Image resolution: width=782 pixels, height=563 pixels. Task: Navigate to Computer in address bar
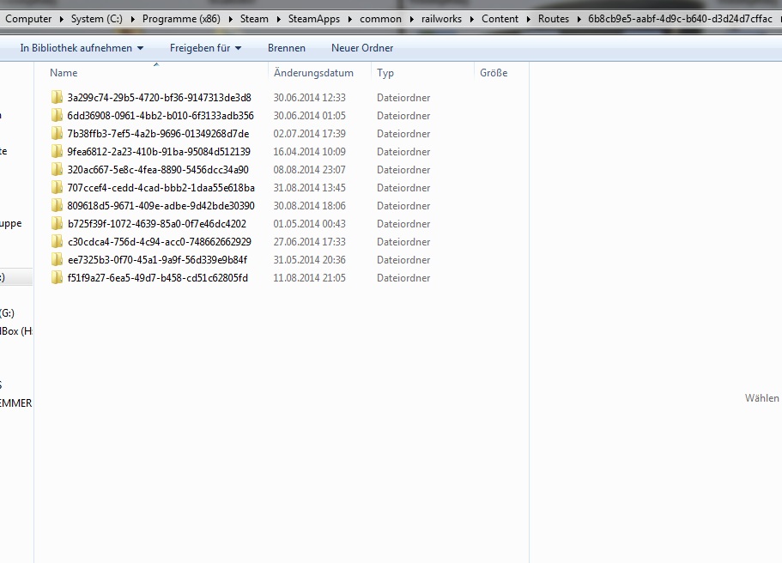click(28, 19)
